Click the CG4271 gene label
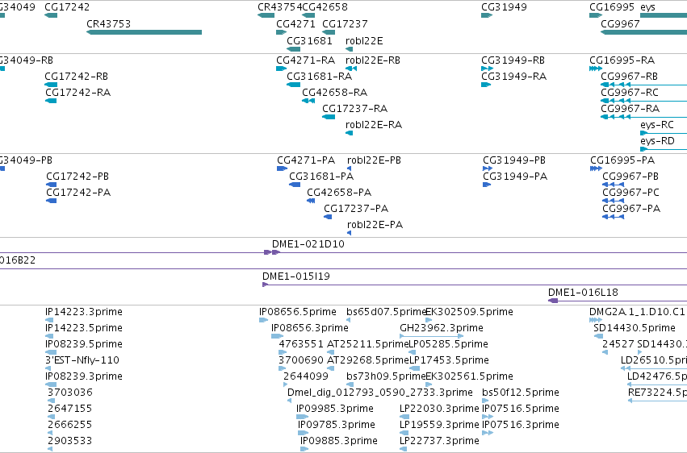687x453 pixels. coord(295,23)
